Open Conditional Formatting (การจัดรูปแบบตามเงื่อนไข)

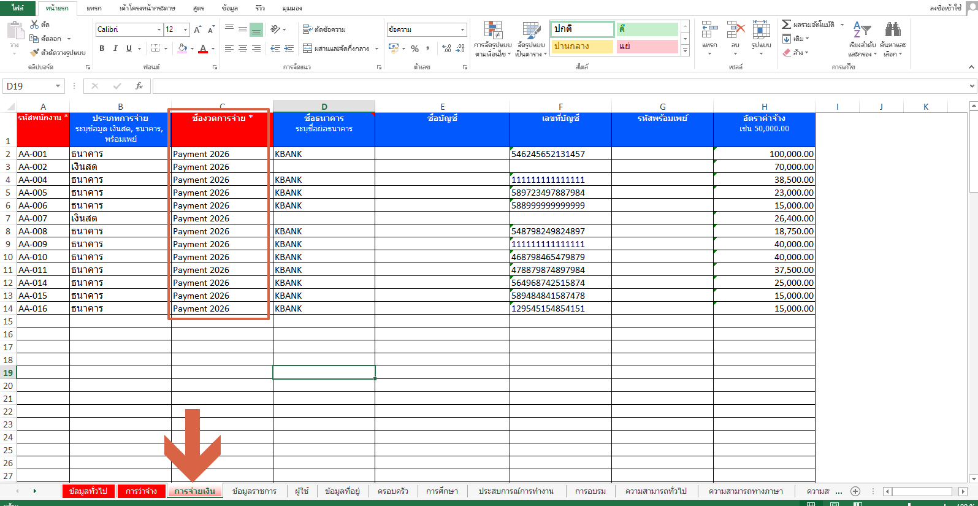pos(493,39)
